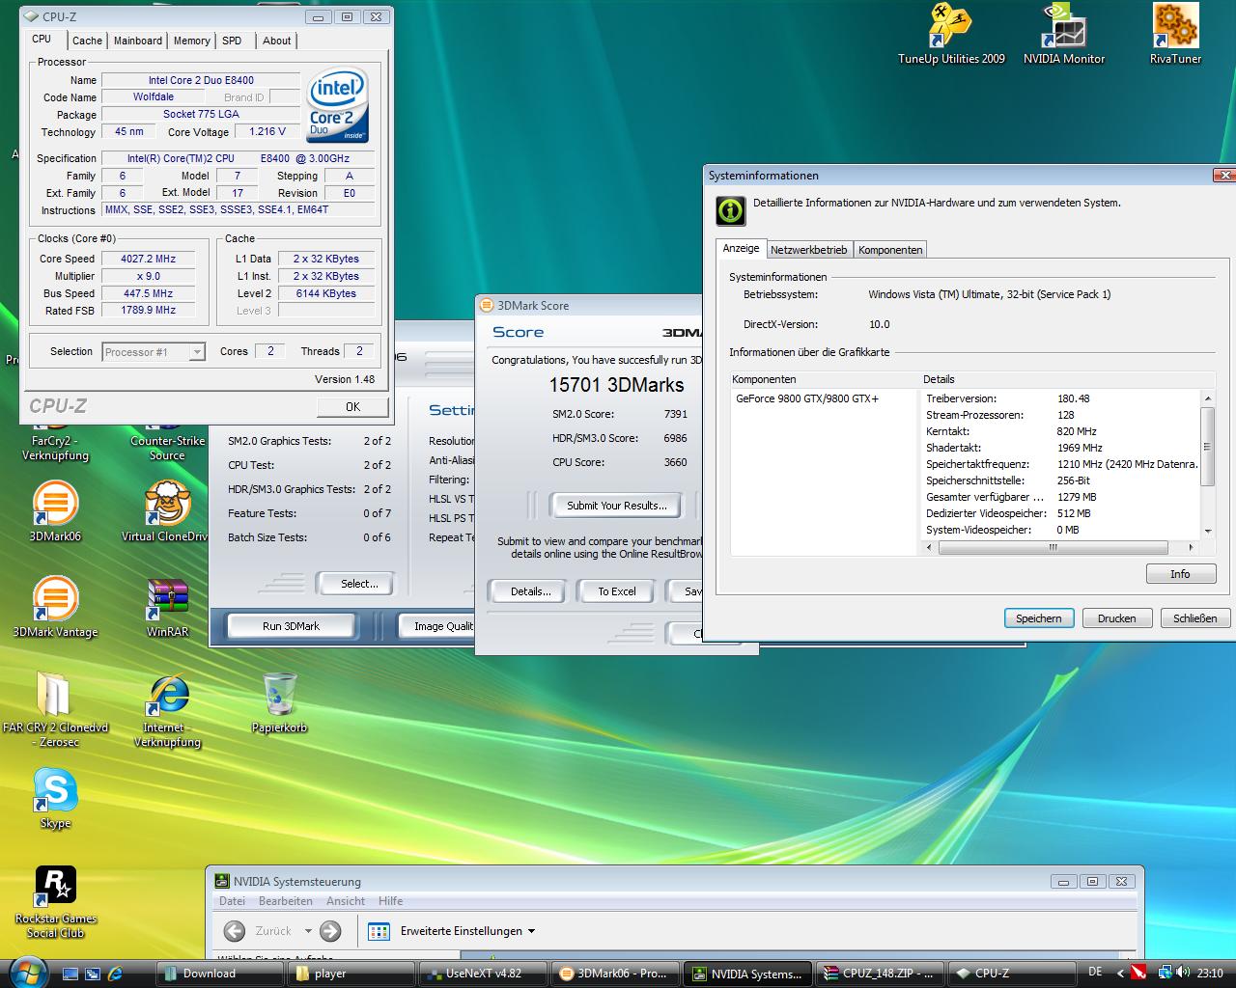Viewport: 1236px width, 988px height.
Task: Click the Speichern button
Action: coord(1038,618)
